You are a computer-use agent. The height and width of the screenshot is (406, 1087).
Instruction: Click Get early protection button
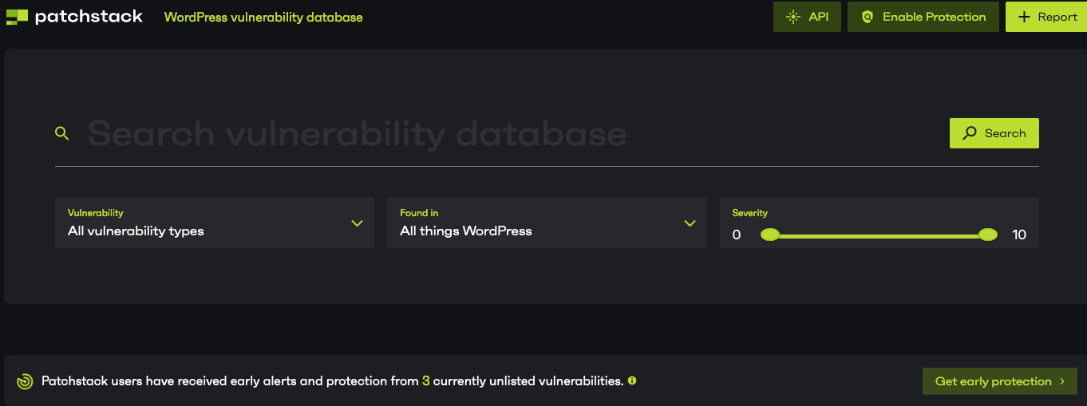point(1000,381)
